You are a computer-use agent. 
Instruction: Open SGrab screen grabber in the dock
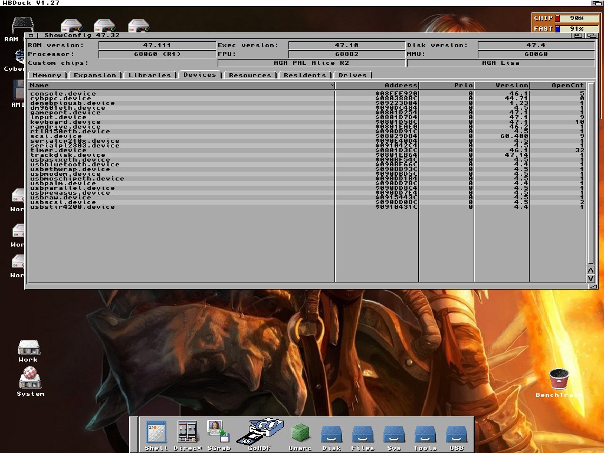(x=219, y=436)
